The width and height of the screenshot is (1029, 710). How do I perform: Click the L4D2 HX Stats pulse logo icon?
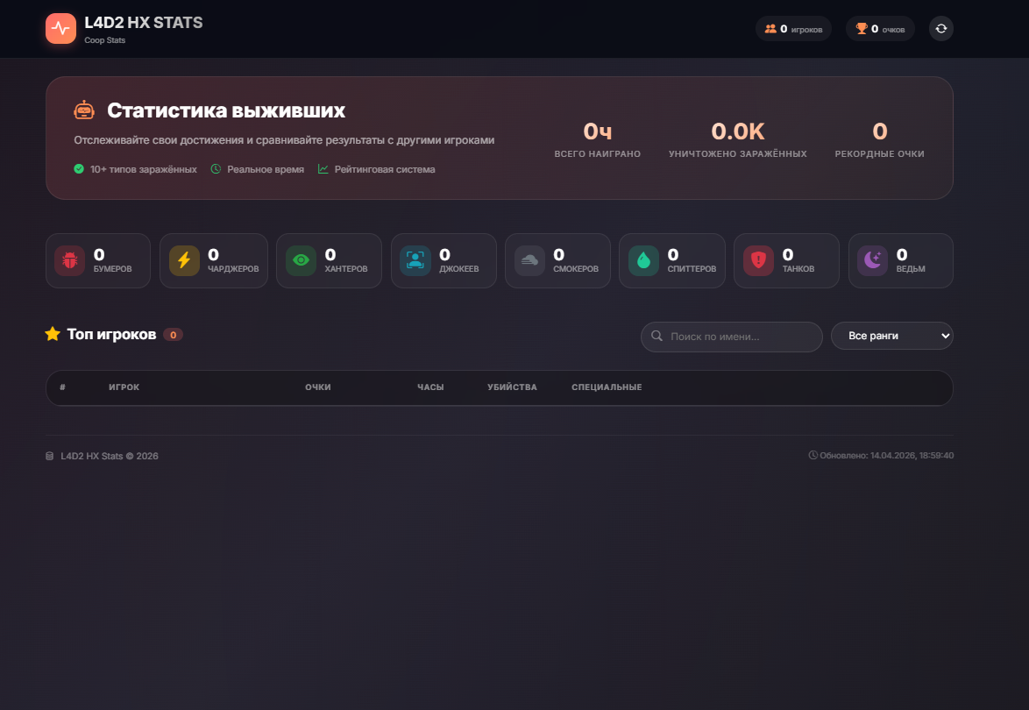tap(60, 28)
